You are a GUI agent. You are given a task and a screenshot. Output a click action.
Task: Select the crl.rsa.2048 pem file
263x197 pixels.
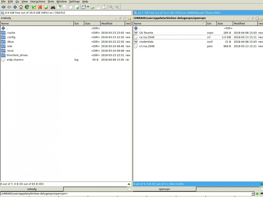198,46
